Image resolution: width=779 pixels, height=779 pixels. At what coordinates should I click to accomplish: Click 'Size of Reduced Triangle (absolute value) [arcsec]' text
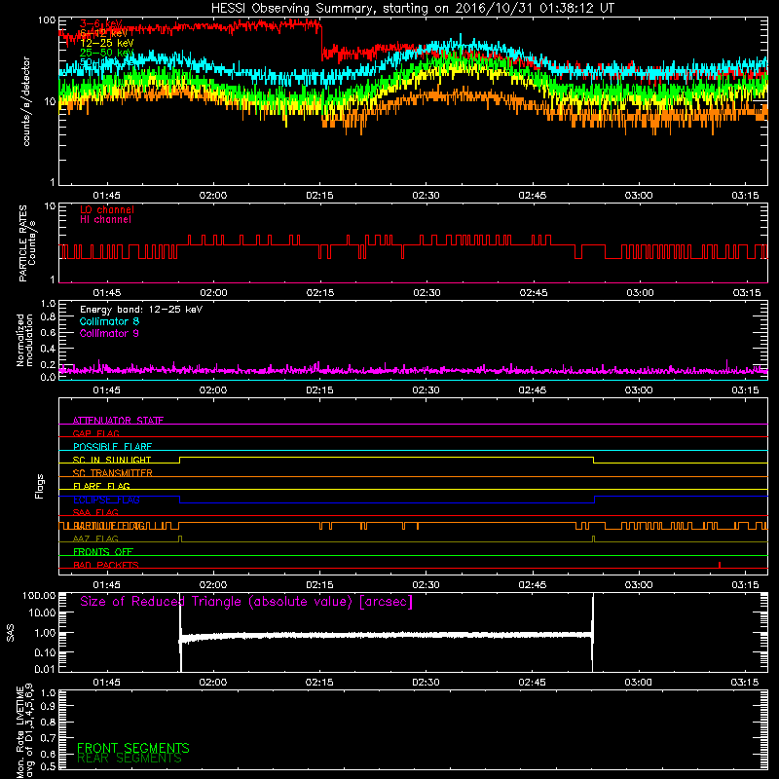(x=246, y=602)
